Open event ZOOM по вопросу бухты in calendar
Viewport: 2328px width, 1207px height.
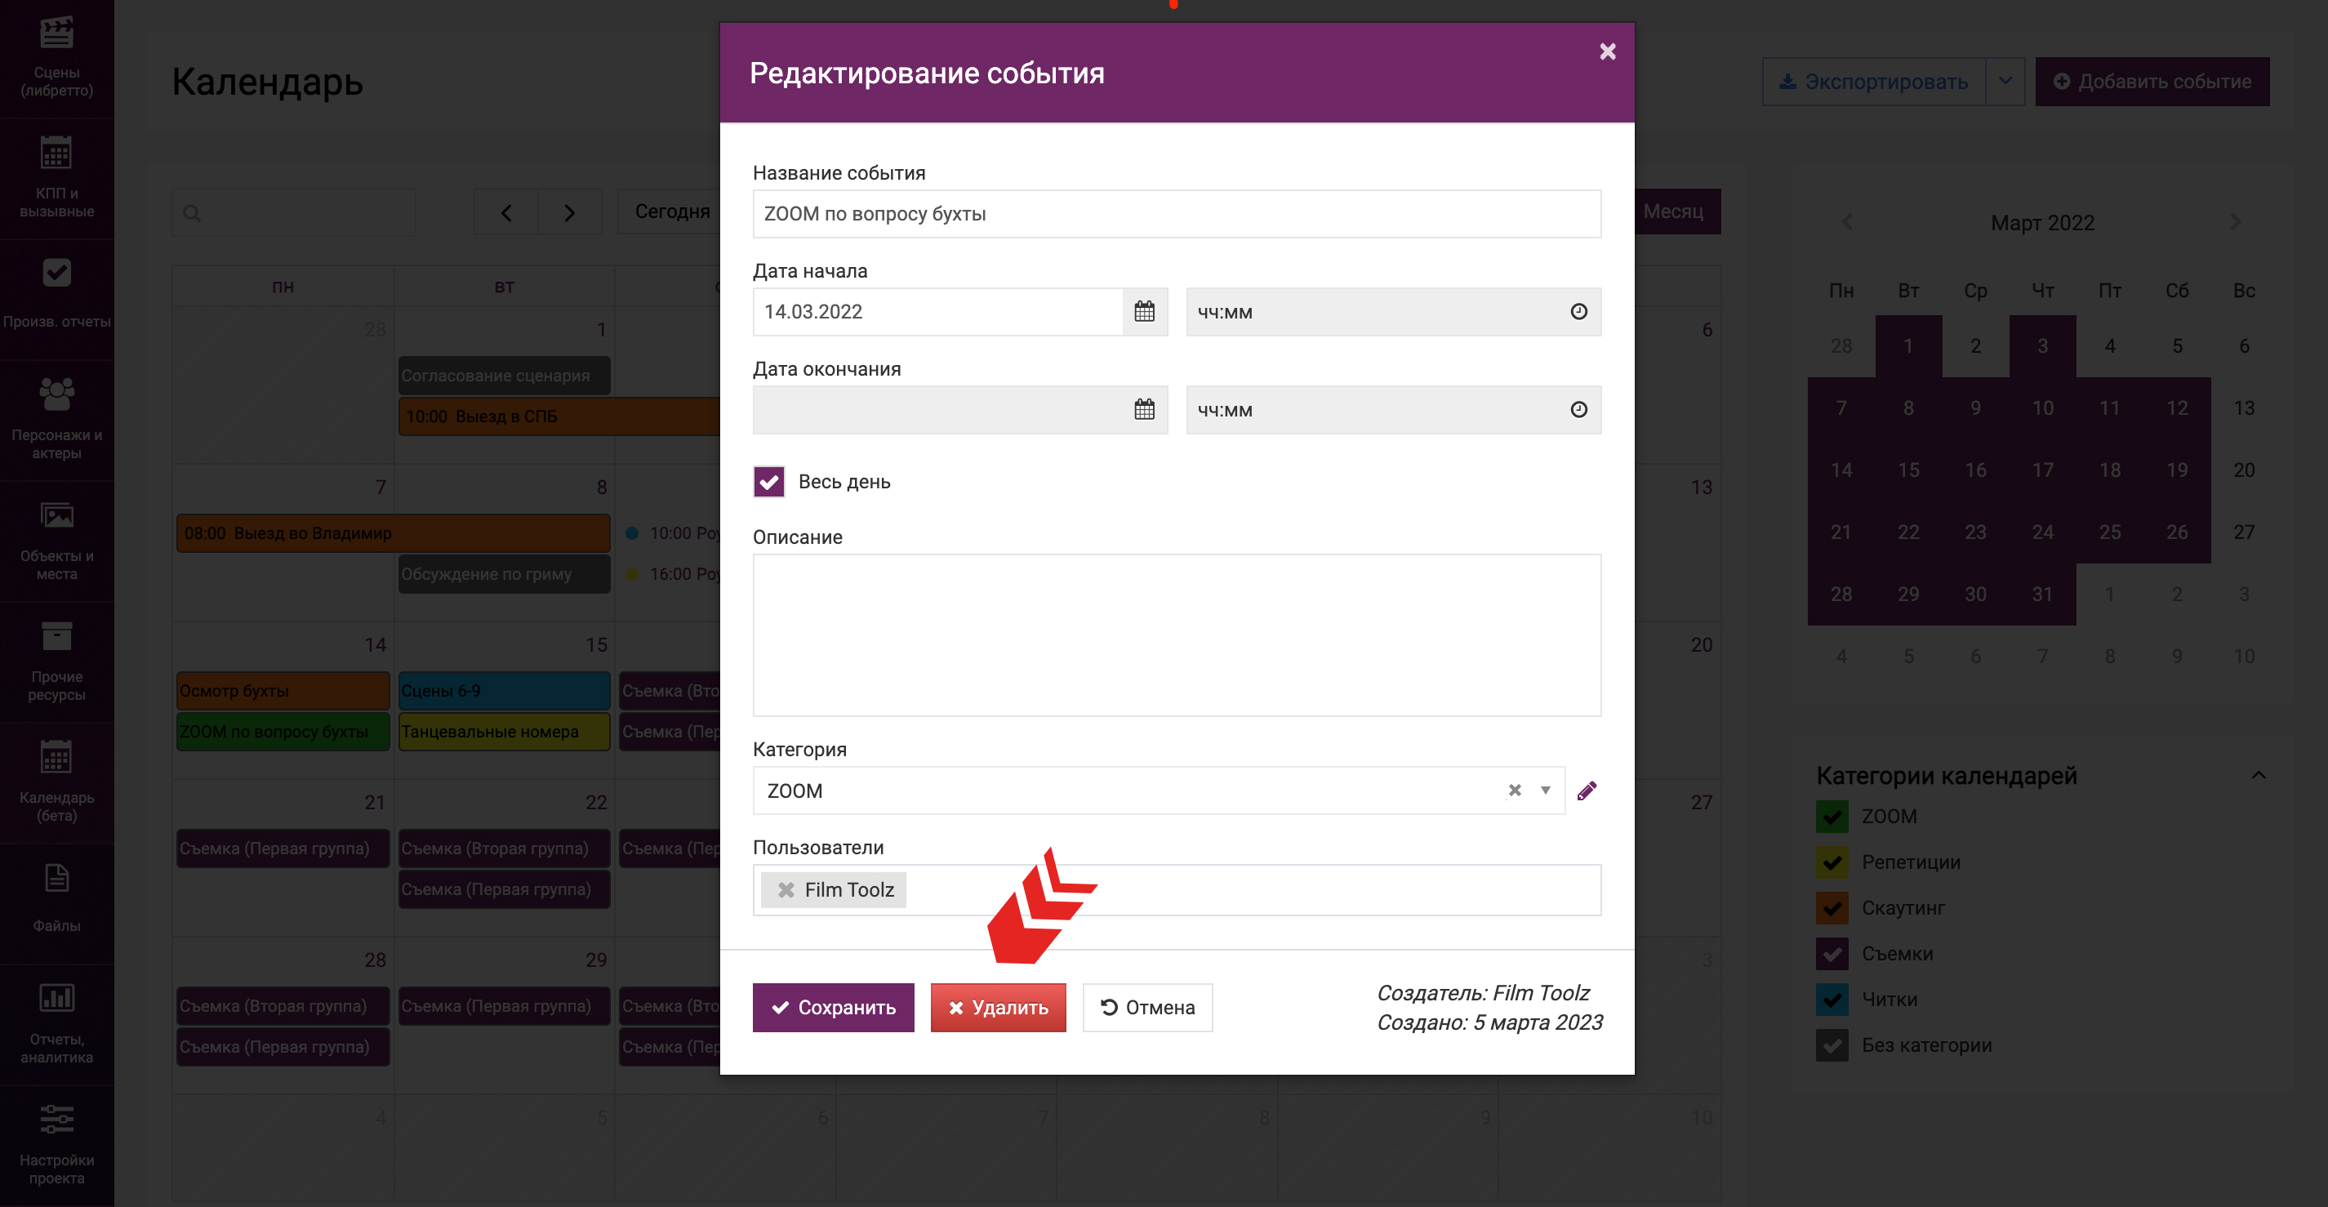(283, 732)
